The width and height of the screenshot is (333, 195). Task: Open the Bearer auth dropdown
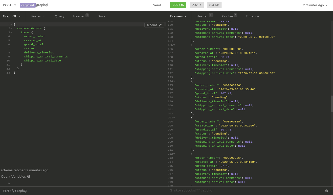pyautogui.click(x=38, y=16)
